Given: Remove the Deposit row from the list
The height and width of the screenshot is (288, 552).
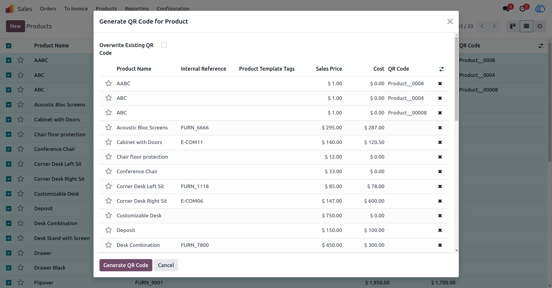Looking at the screenshot, I should tap(440, 230).
